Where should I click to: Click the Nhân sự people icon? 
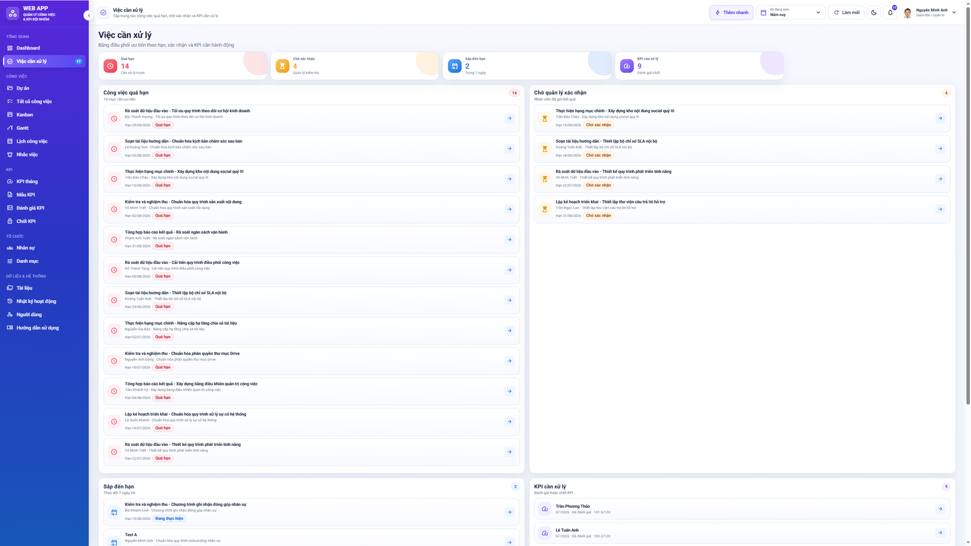[x=10, y=248]
